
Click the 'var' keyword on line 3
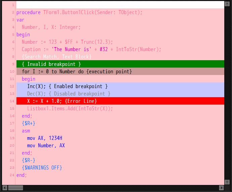click(20, 20)
